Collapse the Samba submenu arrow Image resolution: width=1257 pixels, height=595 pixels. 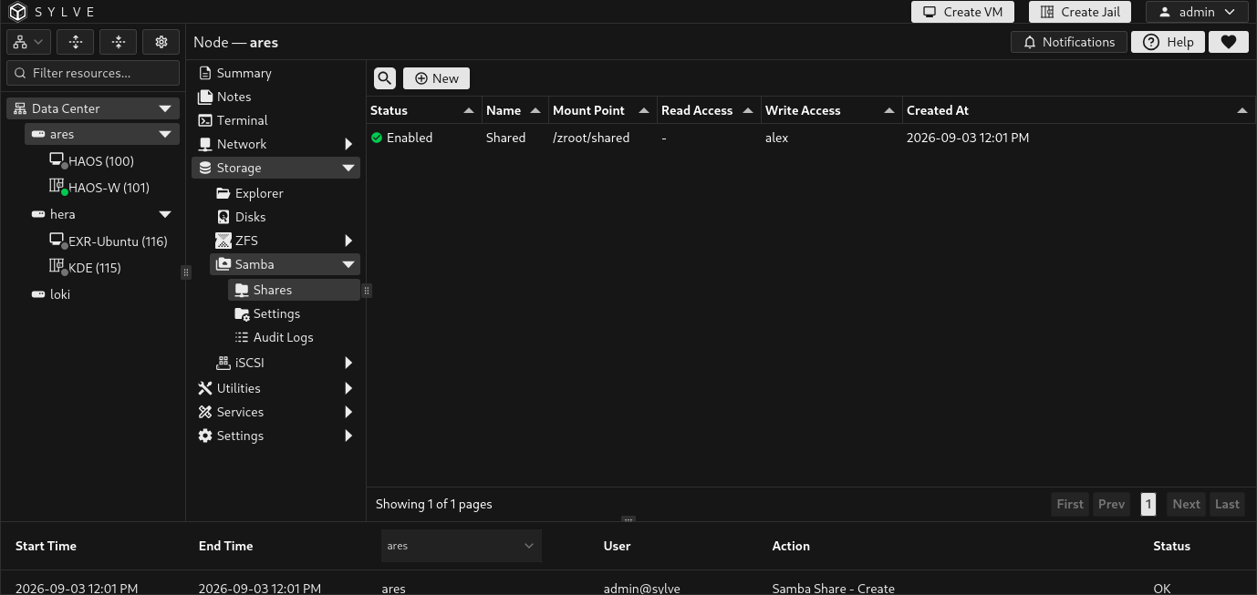[348, 264]
